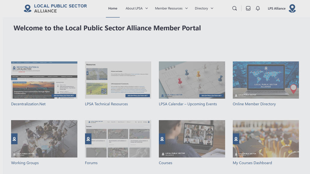Open the LPS Alliance user menu
The width and height of the screenshot is (310, 174).
(277, 8)
